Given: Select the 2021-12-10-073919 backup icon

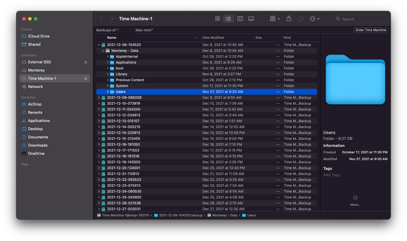Looking at the screenshot, I should [103, 103].
